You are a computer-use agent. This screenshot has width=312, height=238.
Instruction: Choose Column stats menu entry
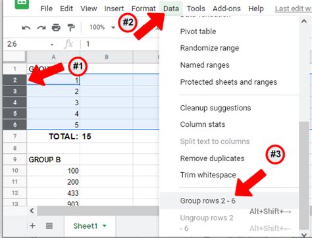click(203, 124)
